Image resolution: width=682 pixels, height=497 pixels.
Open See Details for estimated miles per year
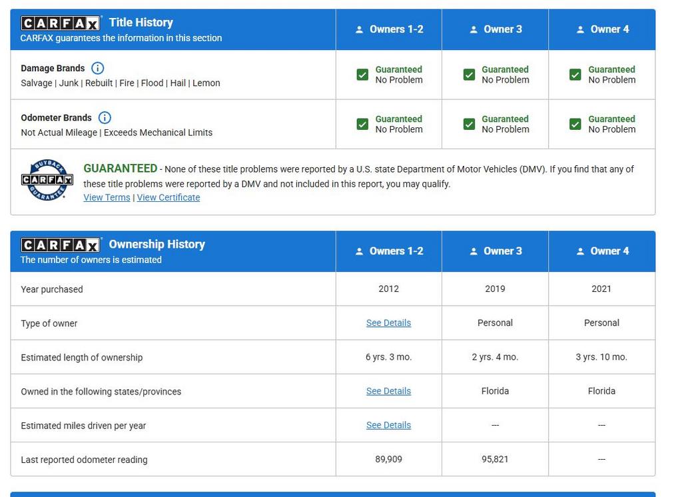pyautogui.click(x=388, y=425)
